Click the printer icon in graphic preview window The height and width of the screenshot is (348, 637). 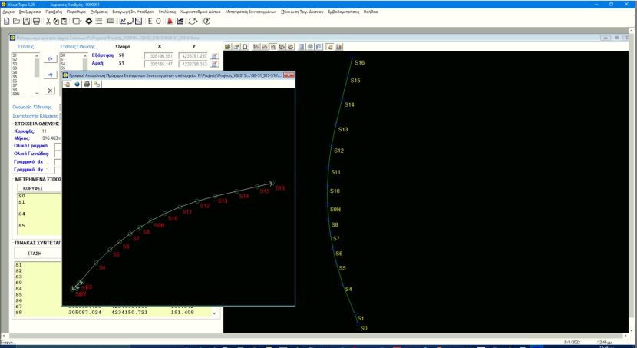coord(87,84)
